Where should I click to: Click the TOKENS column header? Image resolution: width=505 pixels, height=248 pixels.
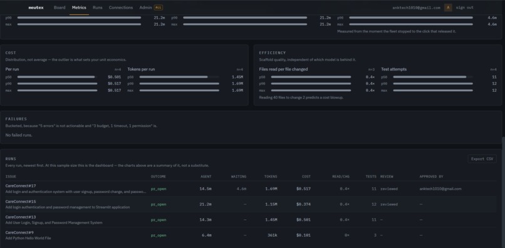[x=271, y=176]
